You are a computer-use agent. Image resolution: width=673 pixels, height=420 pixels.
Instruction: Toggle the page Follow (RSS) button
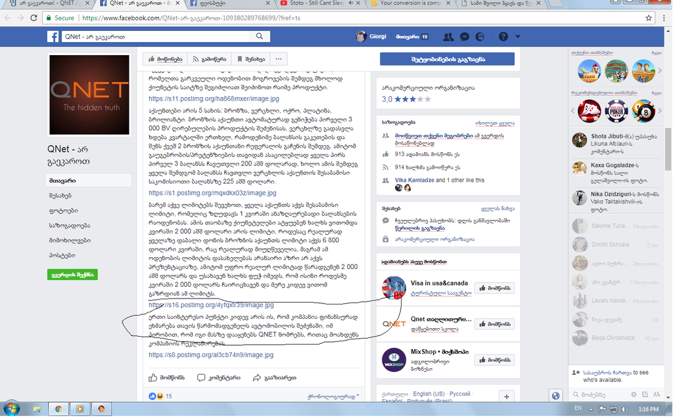pyautogui.click(x=209, y=59)
